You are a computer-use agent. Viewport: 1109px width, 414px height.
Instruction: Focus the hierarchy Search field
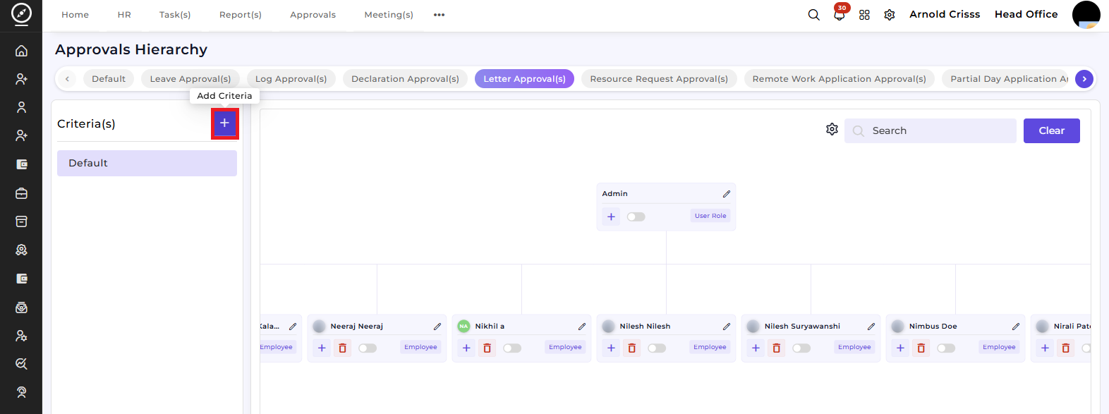[930, 130]
